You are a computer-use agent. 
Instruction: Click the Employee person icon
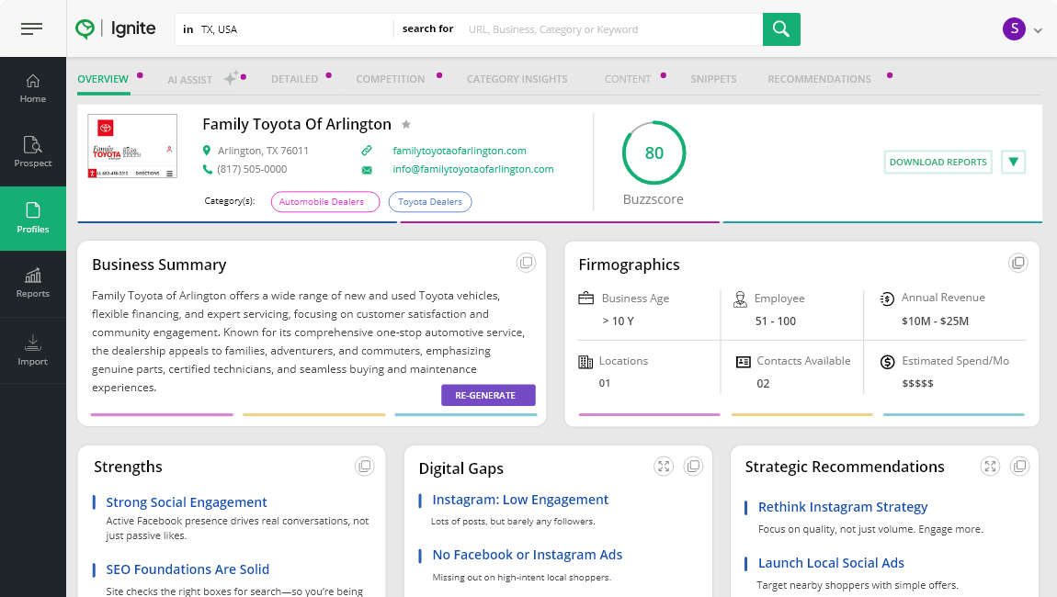pos(740,299)
